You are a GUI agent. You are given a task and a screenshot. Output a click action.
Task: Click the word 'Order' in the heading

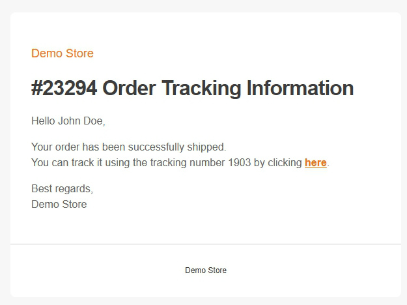(x=130, y=88)
